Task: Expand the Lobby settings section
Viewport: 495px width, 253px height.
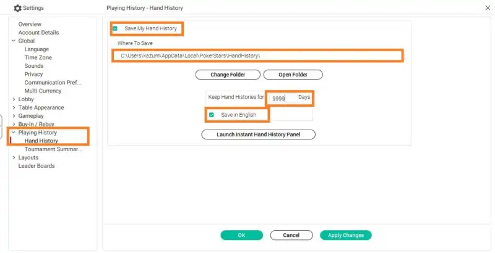Action: click(x=14, y=99)
